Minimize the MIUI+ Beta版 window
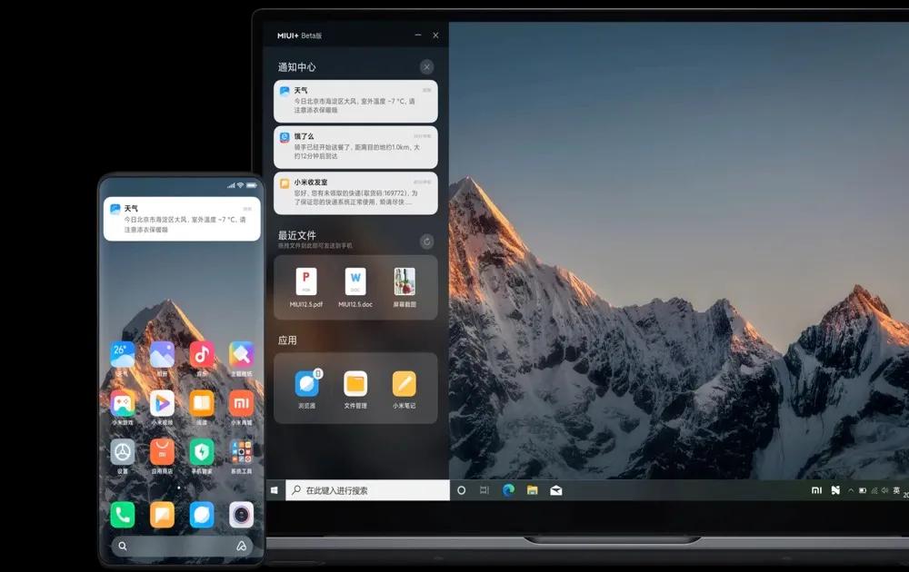909x572 pixels. point(418,35)
